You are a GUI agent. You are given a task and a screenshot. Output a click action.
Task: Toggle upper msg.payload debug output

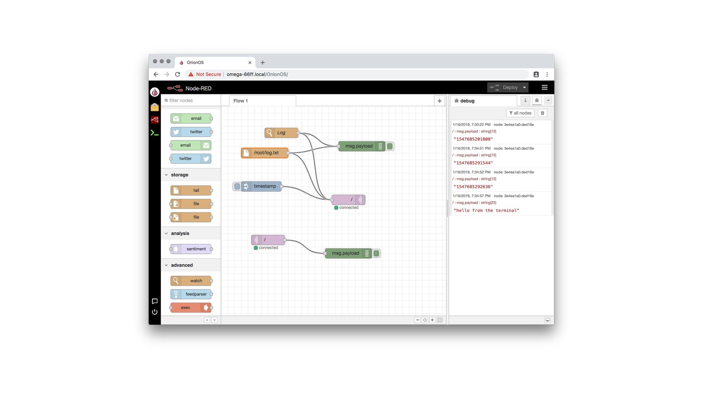coord(390,146)
